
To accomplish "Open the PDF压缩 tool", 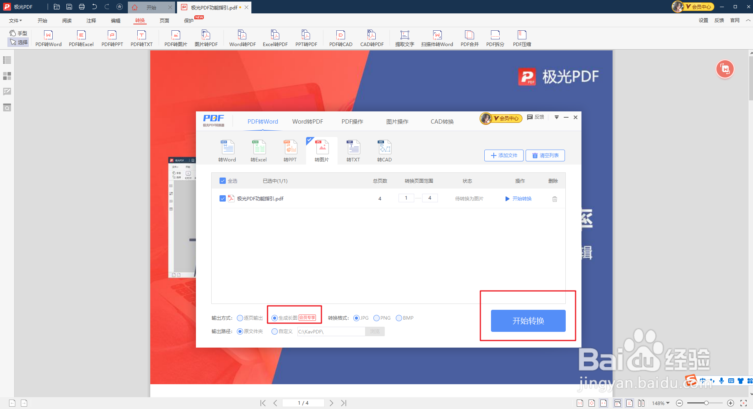I will click(522, 39).
